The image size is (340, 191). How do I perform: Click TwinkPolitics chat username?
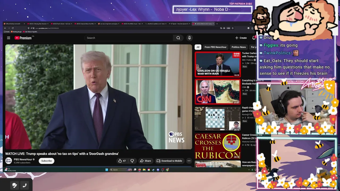(278, 53)
